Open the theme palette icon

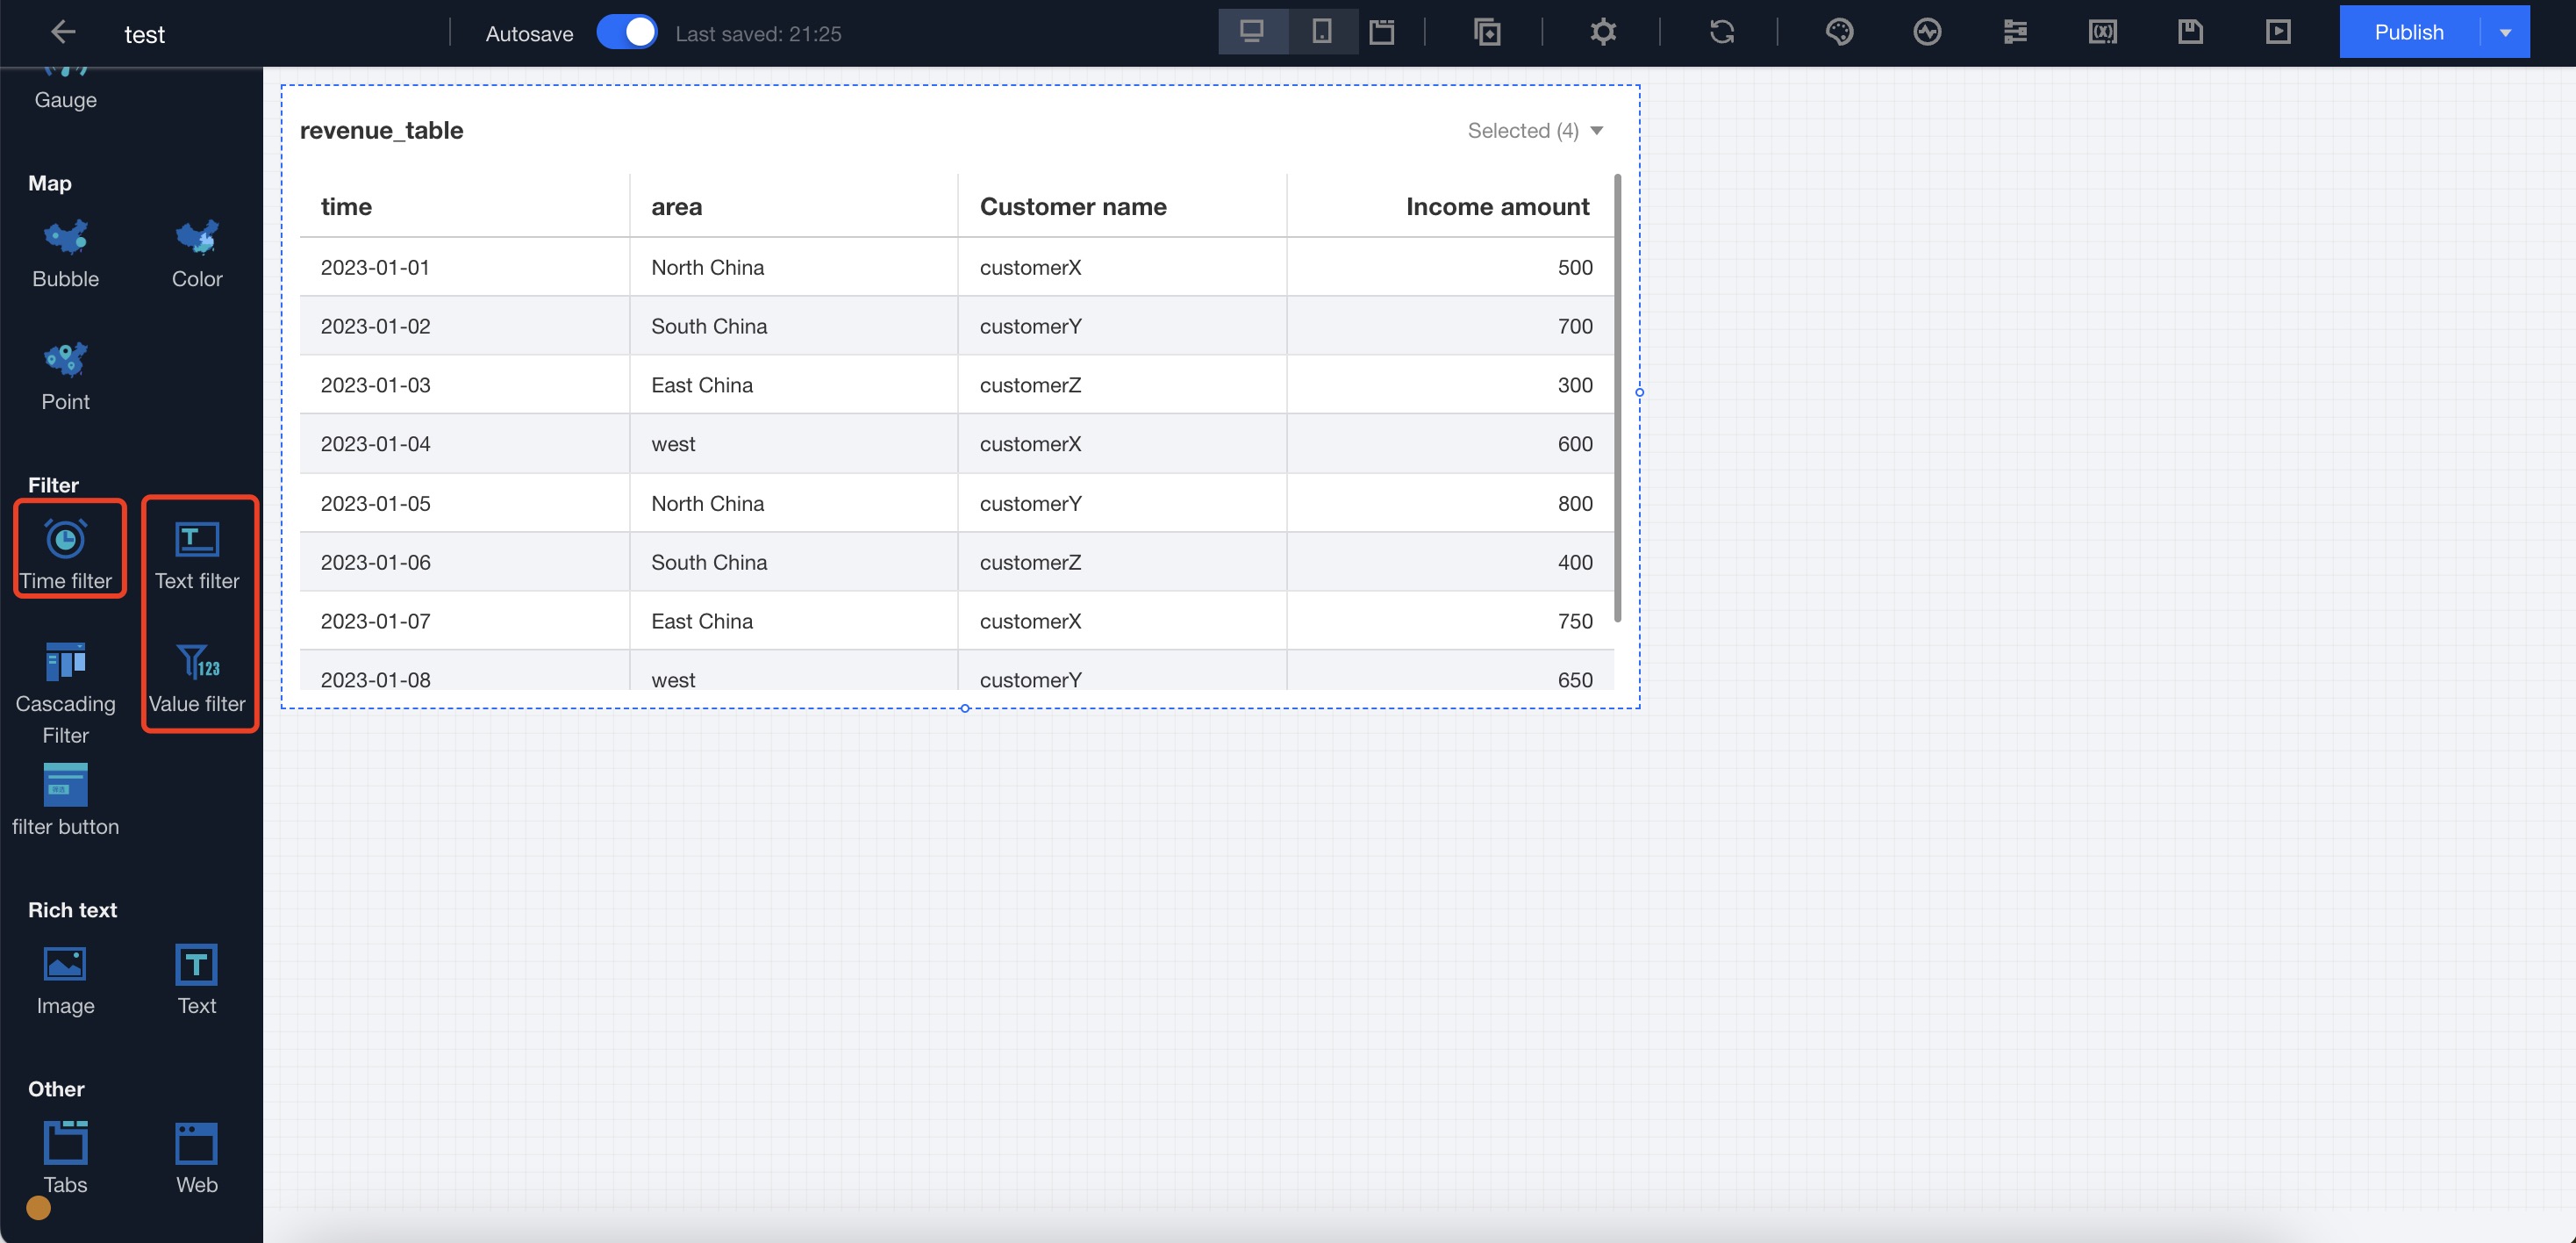point(1839,32)
